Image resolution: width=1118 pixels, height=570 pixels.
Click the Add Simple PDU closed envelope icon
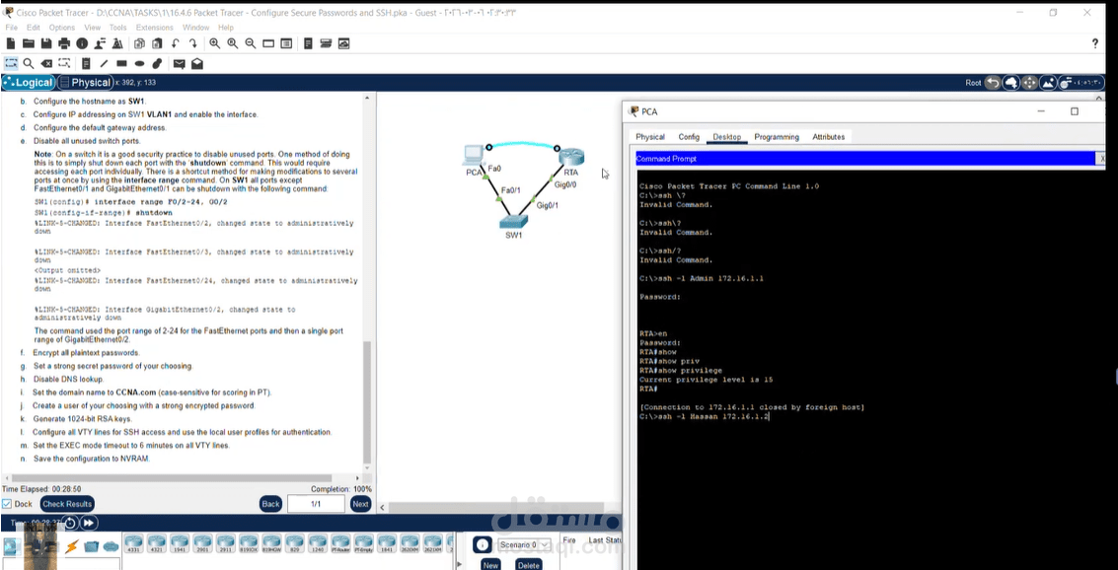(x=179, y=63)
